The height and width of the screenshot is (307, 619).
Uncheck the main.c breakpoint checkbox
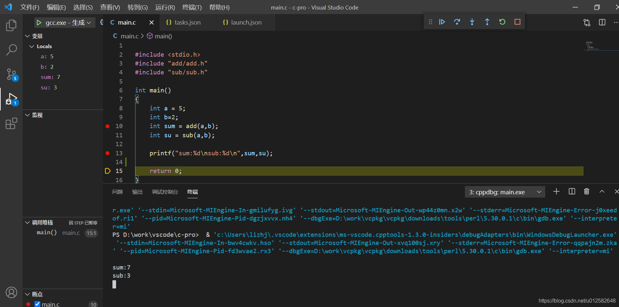[x=37, y=304]
